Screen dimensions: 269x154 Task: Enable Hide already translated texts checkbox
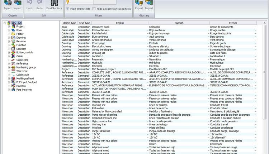pyautogui.click(x=94, y=9)
